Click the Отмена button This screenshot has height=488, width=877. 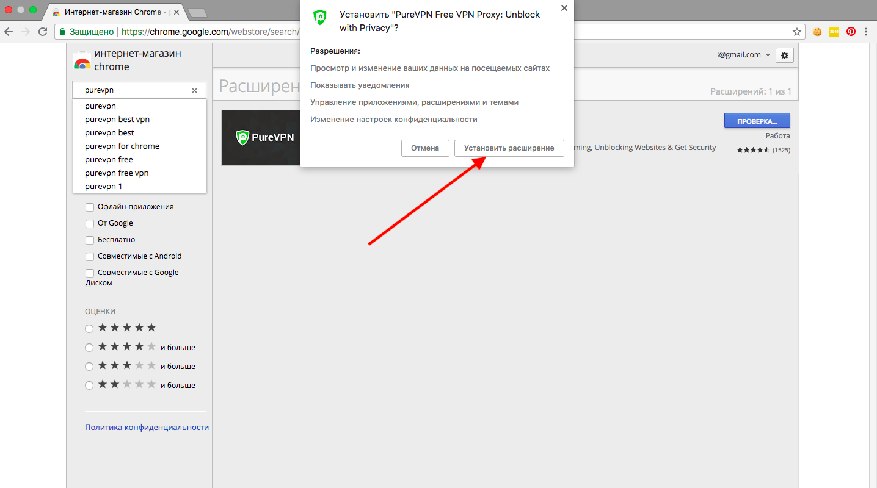point(425,148)
